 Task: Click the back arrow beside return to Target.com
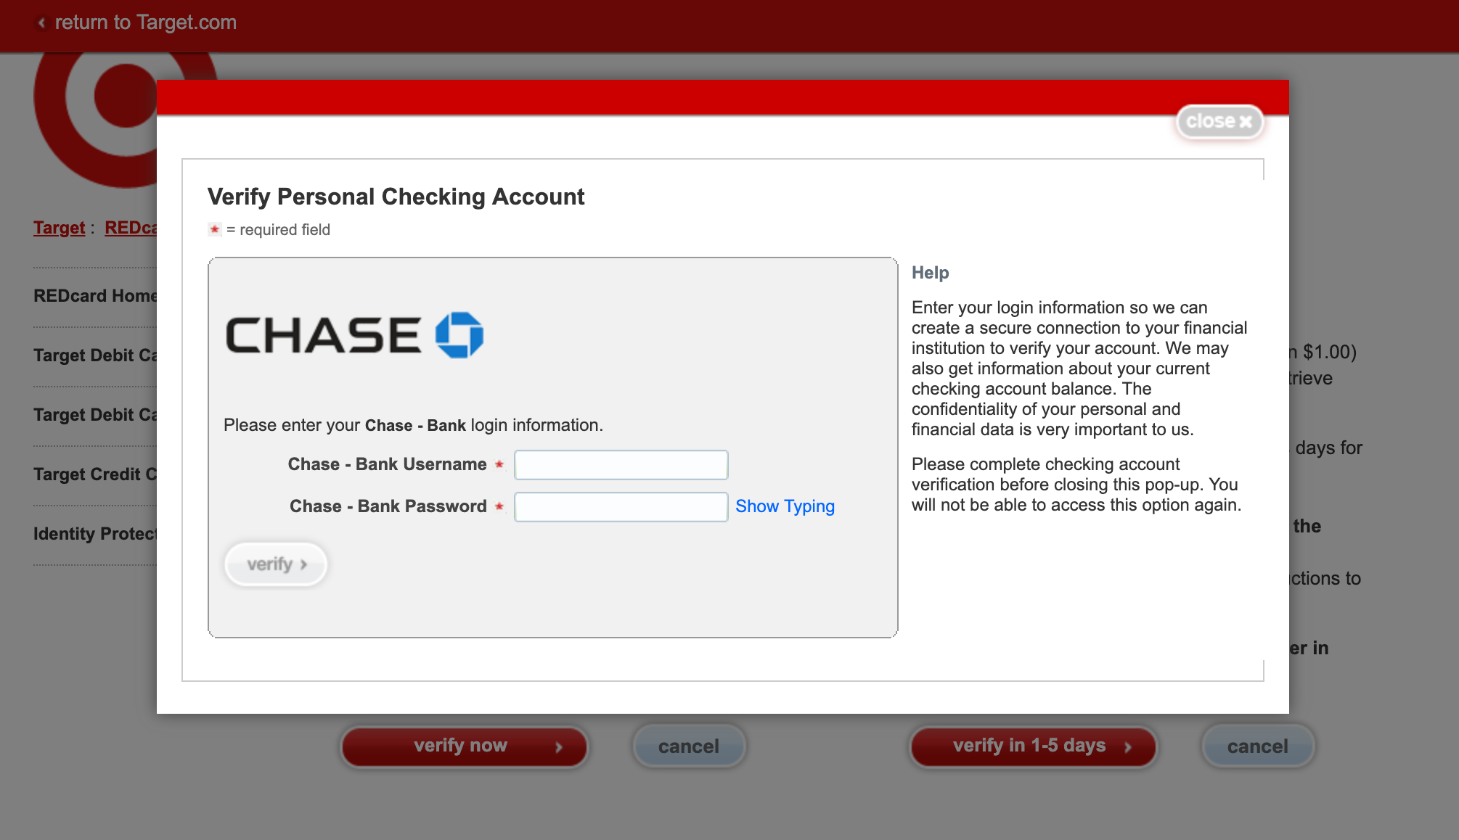pos(41,23)
